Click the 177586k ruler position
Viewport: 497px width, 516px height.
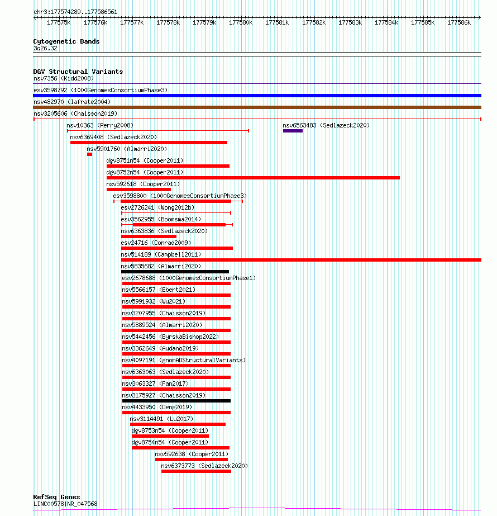(459, 22)
